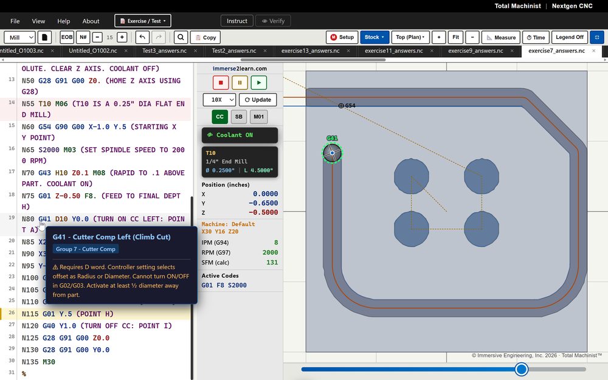Image resolution: width=608 pixels, height=380 pixels.
Task: Zoom out with the view minus button
Action: click(x=472, y=37)
